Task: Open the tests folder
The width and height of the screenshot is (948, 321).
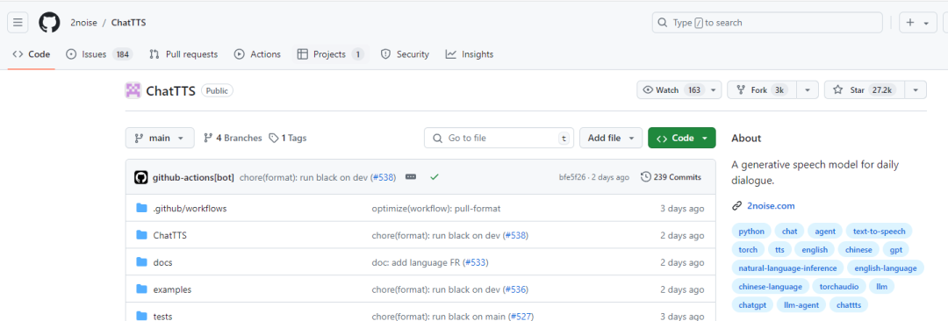Action: coord(162,316)
